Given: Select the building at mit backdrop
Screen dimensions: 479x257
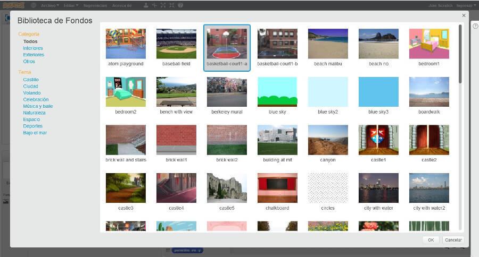Looking at the screenshot, I should [277, 140].
